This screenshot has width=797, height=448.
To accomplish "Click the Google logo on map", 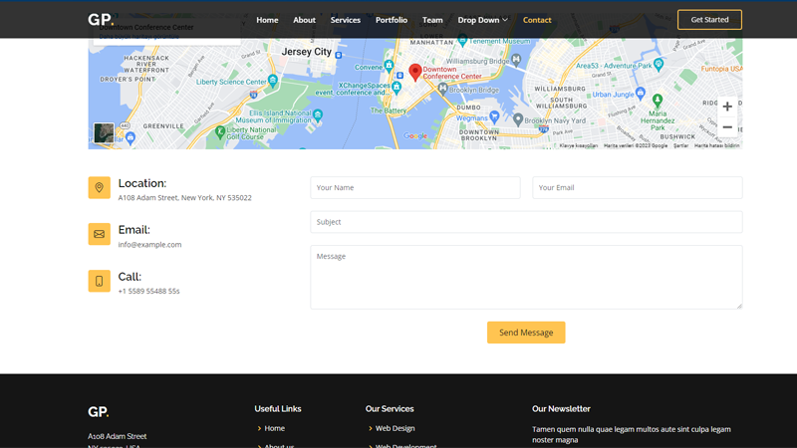I will (x=415, y=135).
